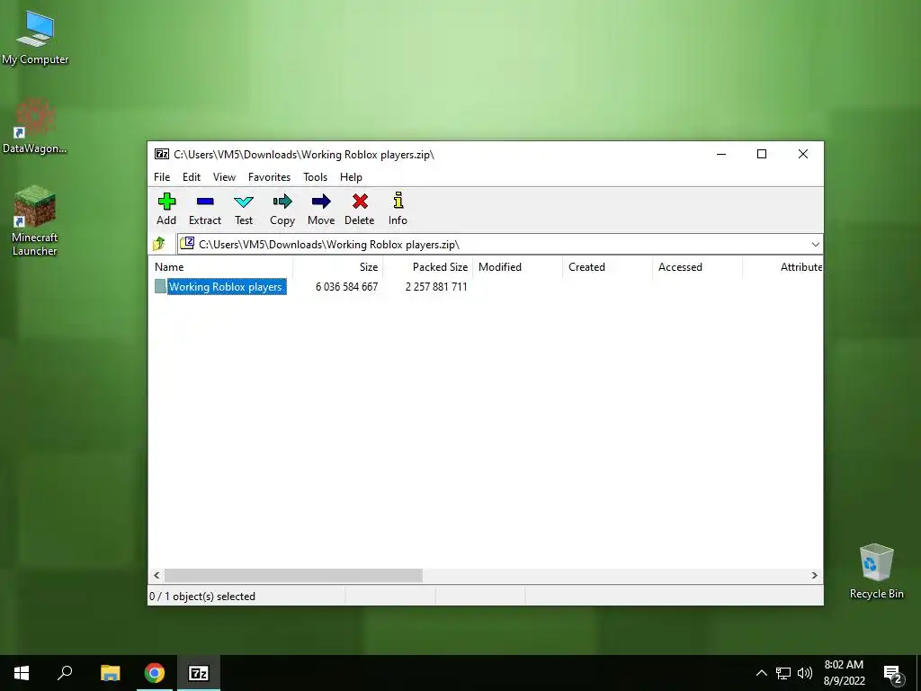This screenshot has height=691, width=921.
Task: Expand the address bar path dropdown
Action: coord(815,245)
